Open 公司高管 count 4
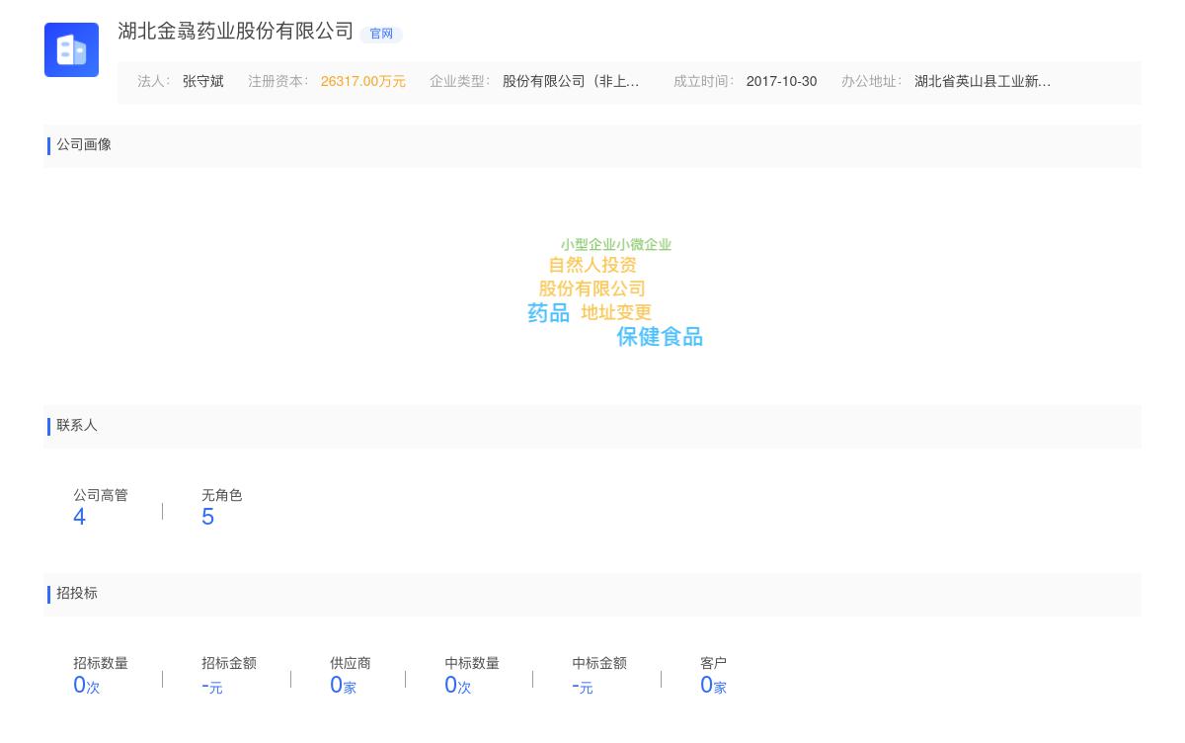 tap(80, 517)
